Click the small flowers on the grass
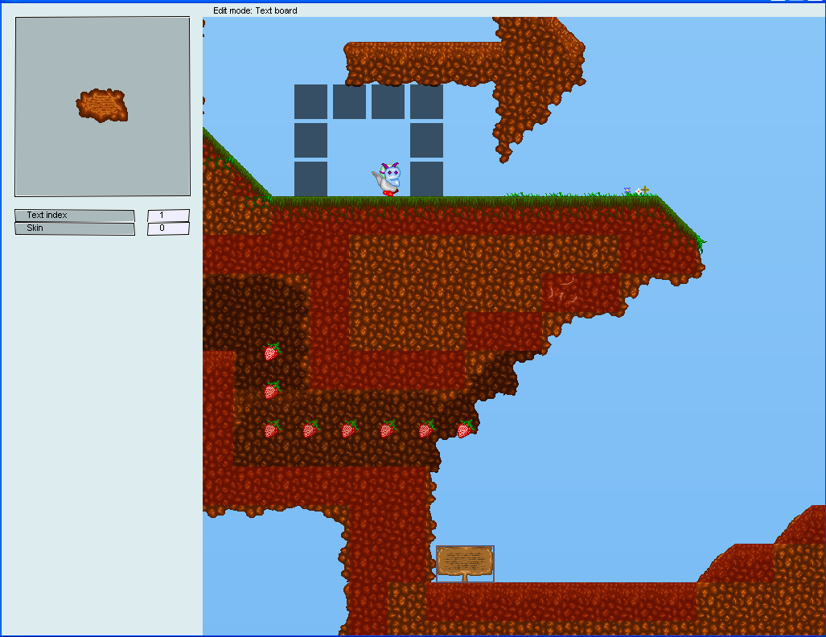This screenshot has width=826, height=637. 636,191
